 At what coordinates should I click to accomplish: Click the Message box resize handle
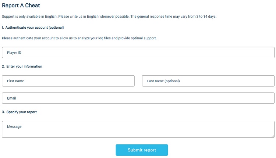pyautogui.click(x=273, y=136)
